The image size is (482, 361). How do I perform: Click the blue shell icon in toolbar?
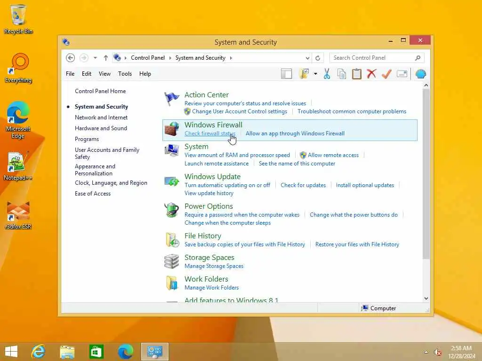pos(420,74)
